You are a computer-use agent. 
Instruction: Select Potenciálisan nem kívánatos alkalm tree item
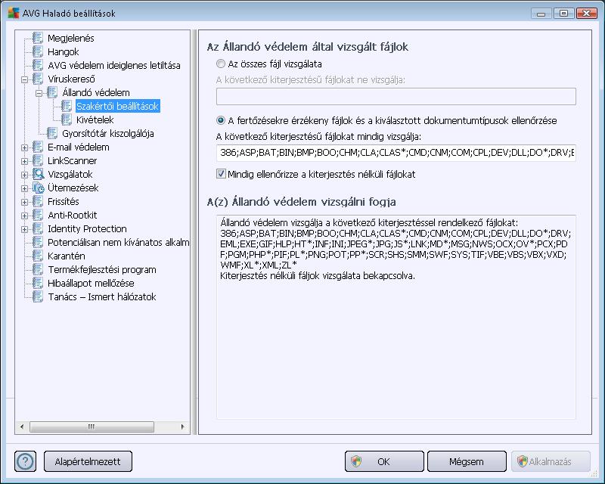coord(119,242)
